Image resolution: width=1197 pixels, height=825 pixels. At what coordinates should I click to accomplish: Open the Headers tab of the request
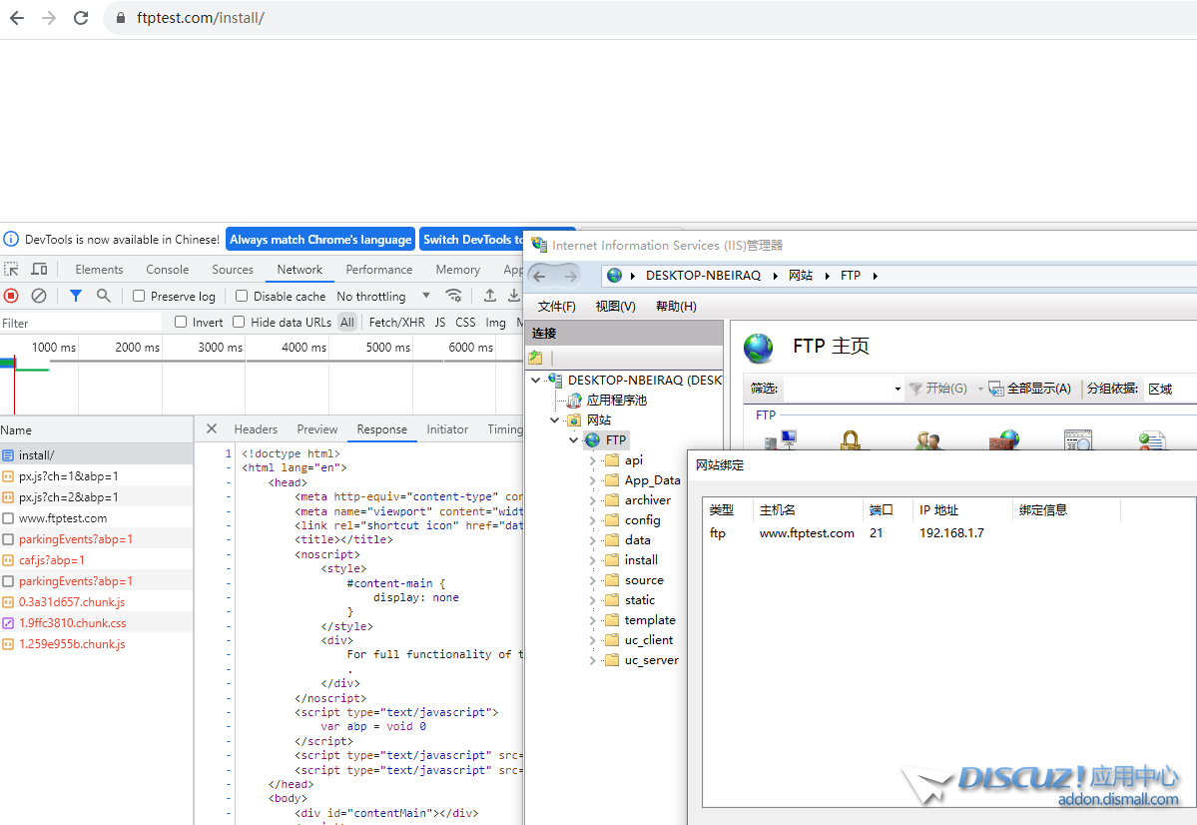click(x=256, y=429)
